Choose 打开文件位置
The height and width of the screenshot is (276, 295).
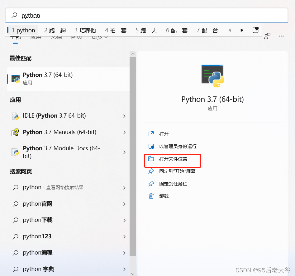pos(173,159)
